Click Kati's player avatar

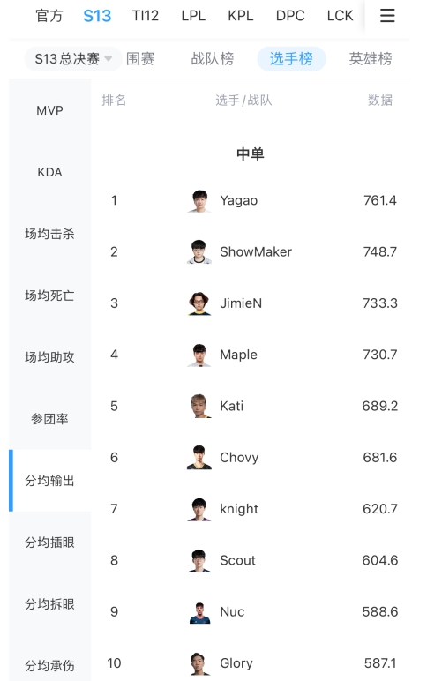pyautogui.click(x=199, y=406)
